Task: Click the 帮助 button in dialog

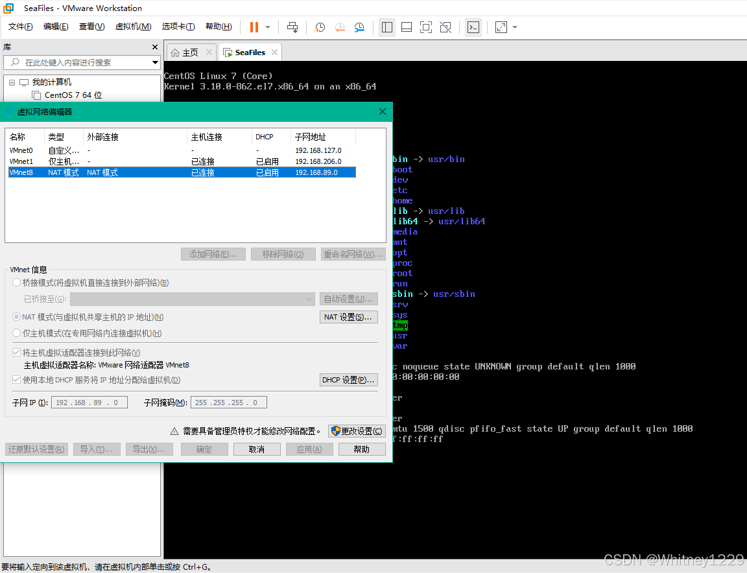Action: 362,450
